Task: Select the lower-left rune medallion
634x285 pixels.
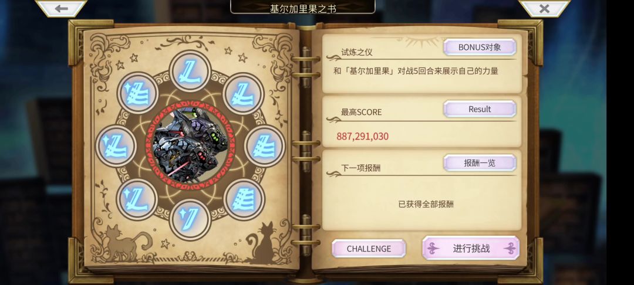Action: coord(137,199)
